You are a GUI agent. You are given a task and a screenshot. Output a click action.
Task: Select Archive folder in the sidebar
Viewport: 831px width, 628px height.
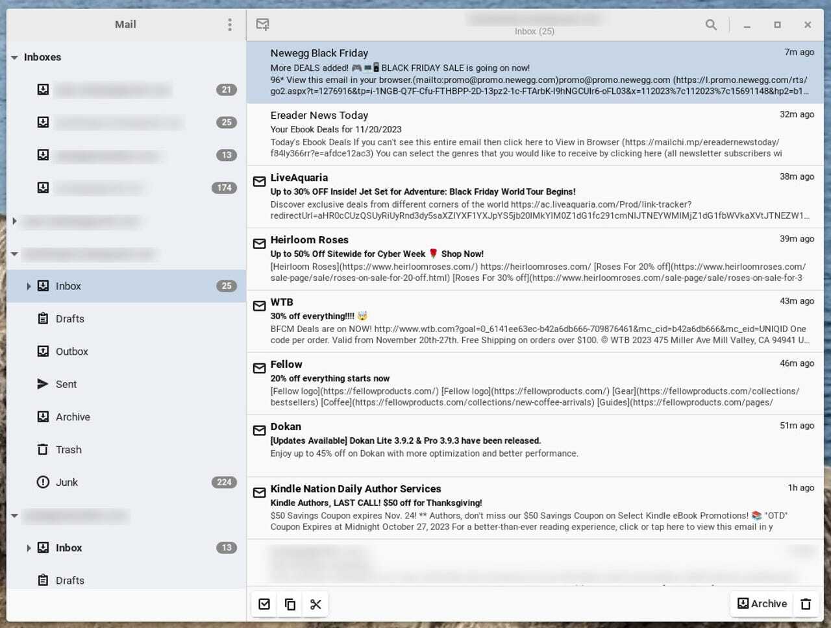[x=127, y=417]
